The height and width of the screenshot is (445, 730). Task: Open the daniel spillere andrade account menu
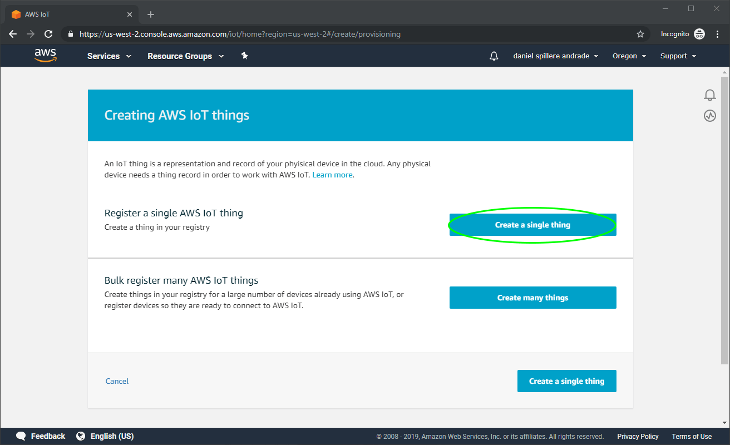[x=555, y=56]
